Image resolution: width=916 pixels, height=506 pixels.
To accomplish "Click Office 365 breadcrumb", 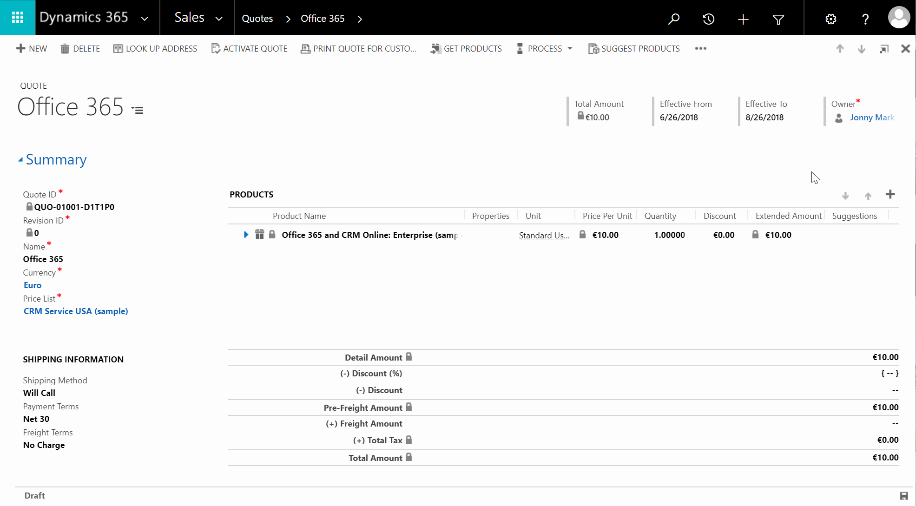I will [x=323, y=19].
